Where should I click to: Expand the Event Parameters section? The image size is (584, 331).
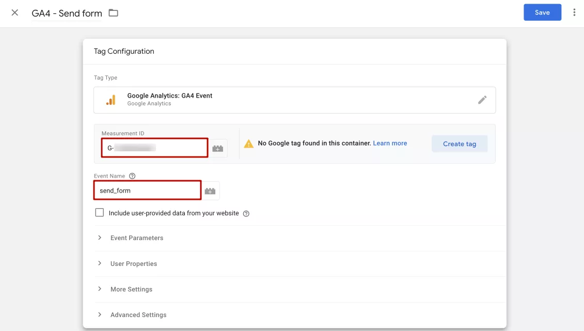300,238
